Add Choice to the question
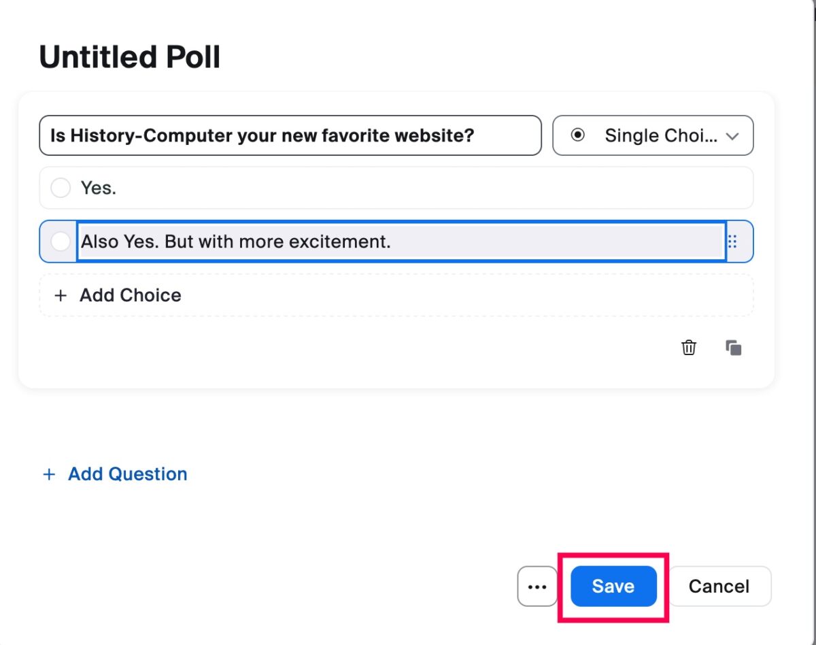816x645 pixels. point(396,295)
